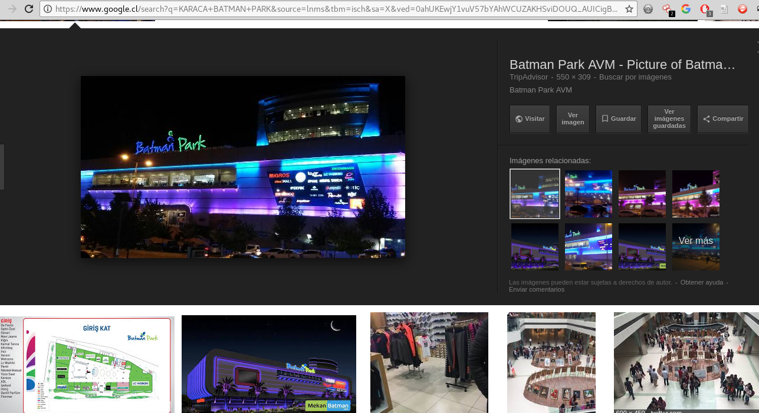Open the Mekan Batman night rendering result
Screen dimensions: 759x413
[269, 364]
